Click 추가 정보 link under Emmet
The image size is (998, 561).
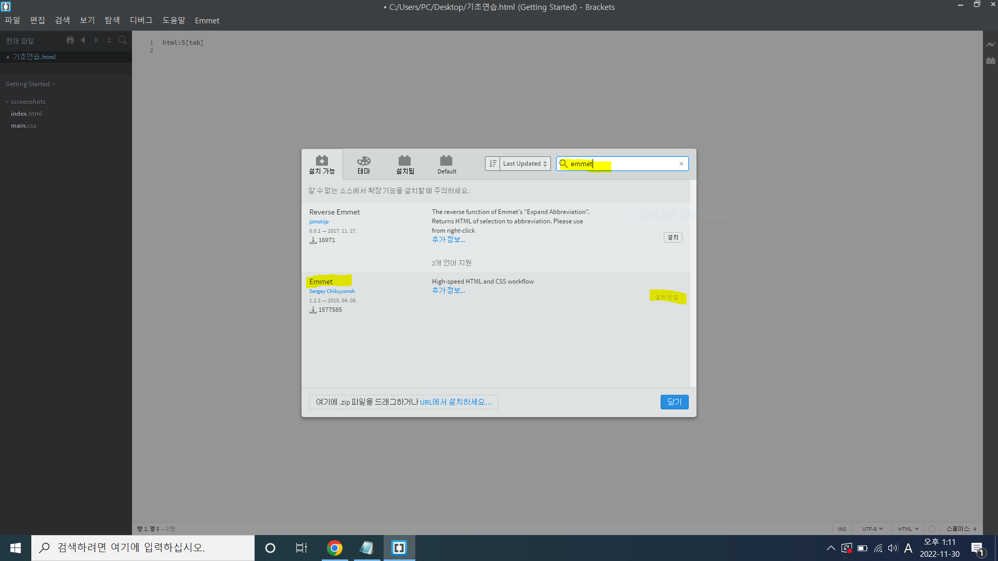point(448,290)
